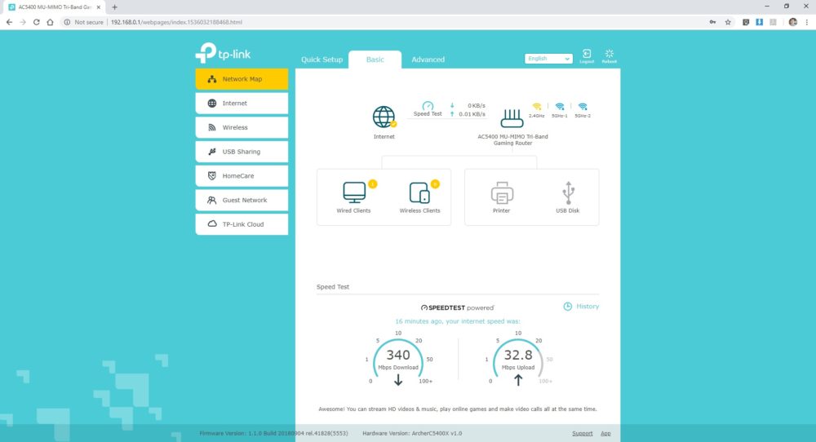Screen dimensions: 816x442
Task: Open the Wireless Clients icon
Action: tap(419, 192)
